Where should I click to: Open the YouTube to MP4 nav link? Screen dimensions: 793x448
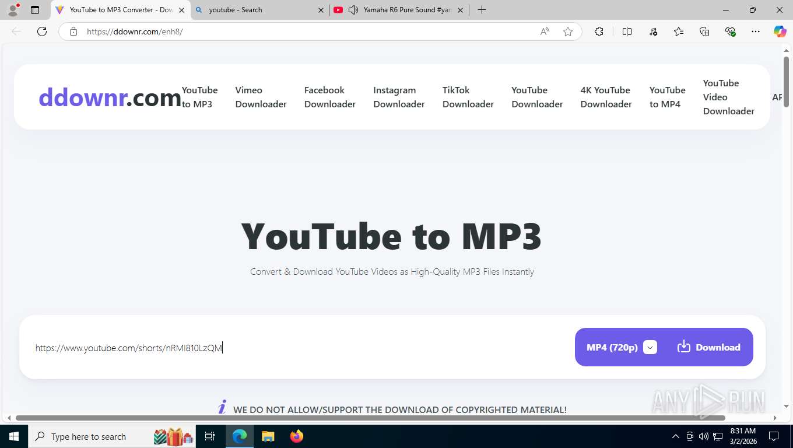tap(667, 97)
